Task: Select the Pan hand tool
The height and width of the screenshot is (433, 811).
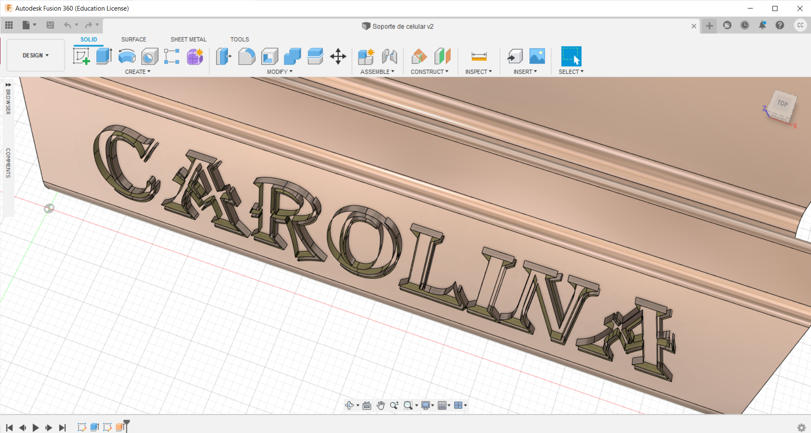Action: pyautogui.click(x=380, y=405)
